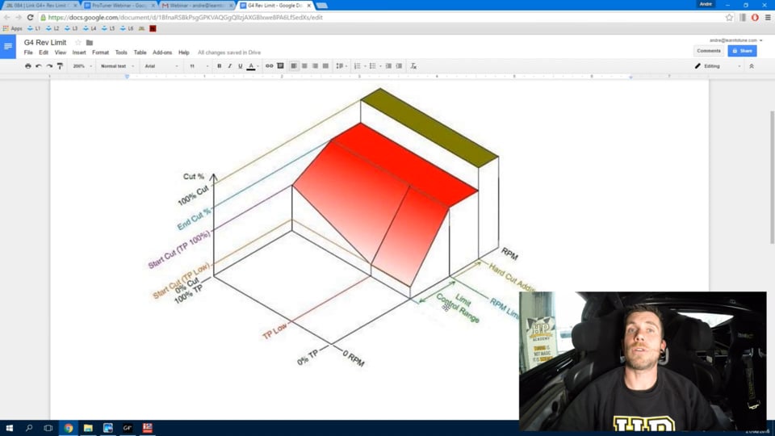This screenshot has width=775, height=436.
Task: Click the 'All changes saved in Drive' text
Action: pos(229,52)
